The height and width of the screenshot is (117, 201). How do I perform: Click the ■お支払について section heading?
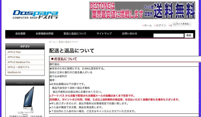pos(64,59)
